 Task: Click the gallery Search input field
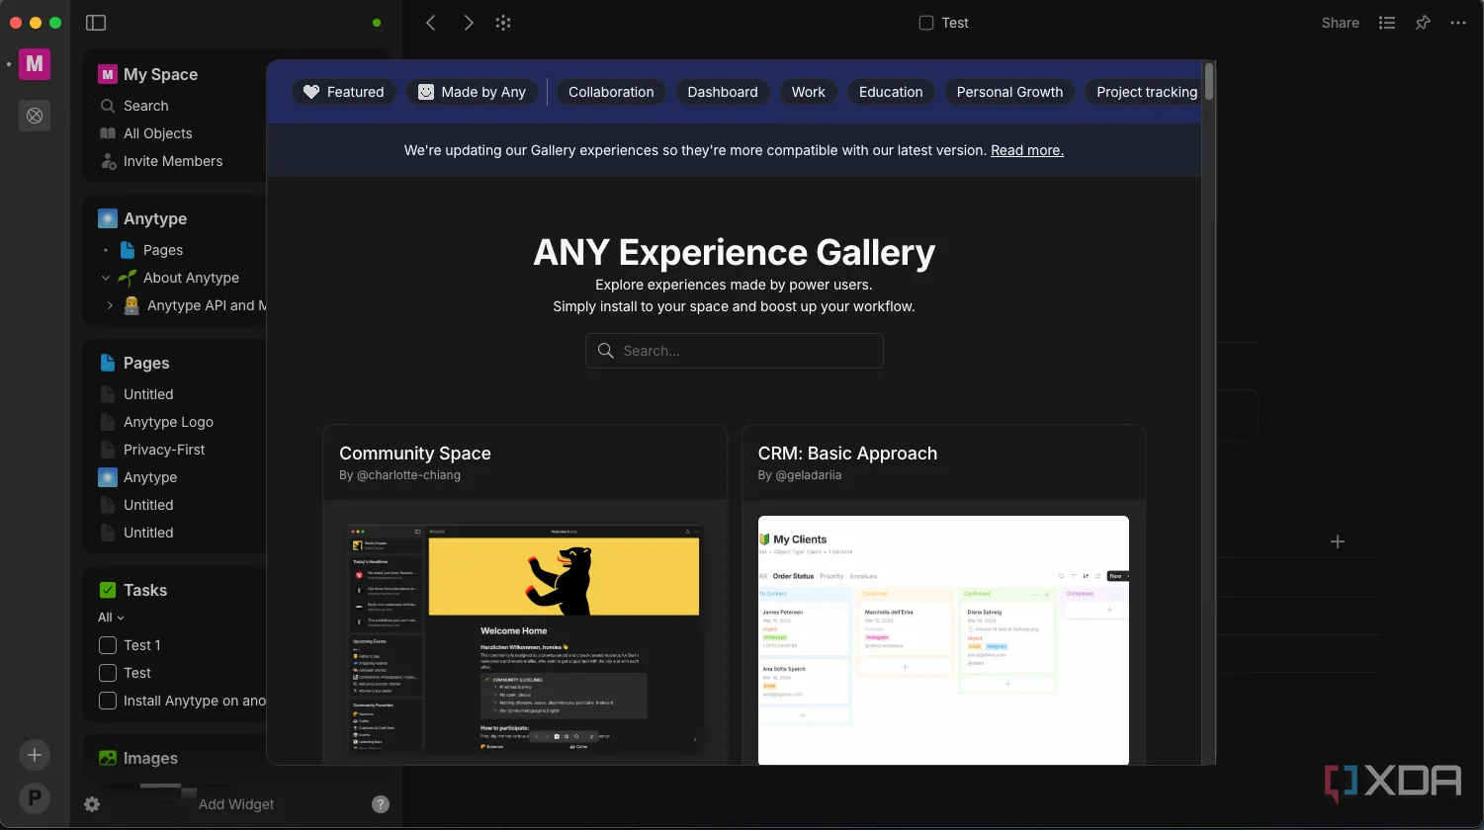pos(734,351)
